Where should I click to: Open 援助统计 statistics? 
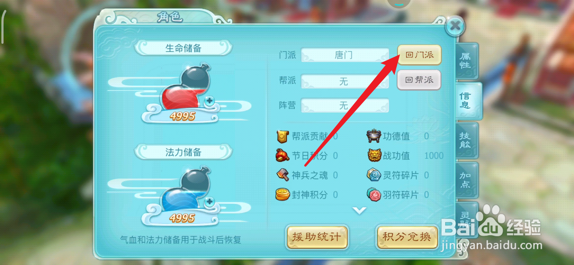pyautogui.click(x=317, y=237)
